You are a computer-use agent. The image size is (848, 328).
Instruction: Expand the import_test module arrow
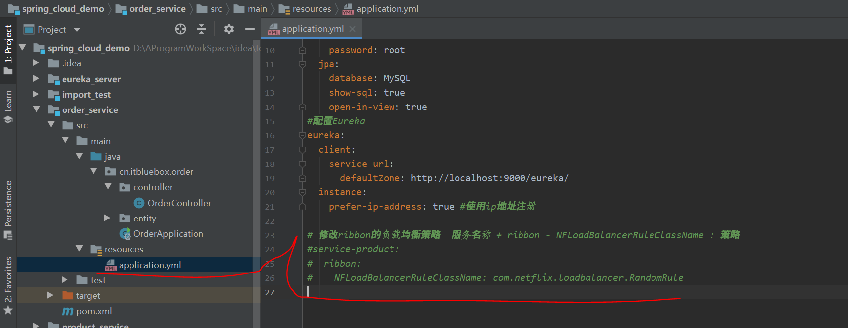(x=36, y=94)
